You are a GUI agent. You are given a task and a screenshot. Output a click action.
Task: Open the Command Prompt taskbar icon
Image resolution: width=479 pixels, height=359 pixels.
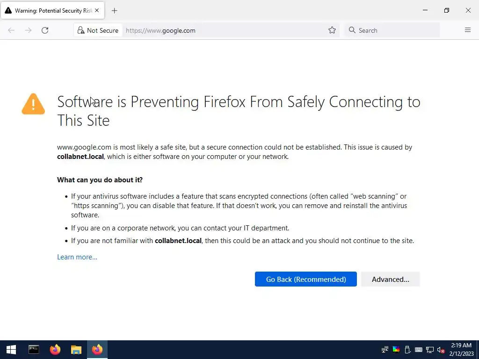tap(34, 350)
